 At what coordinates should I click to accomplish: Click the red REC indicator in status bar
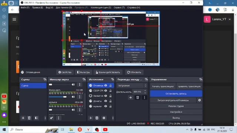pos(148,123)
